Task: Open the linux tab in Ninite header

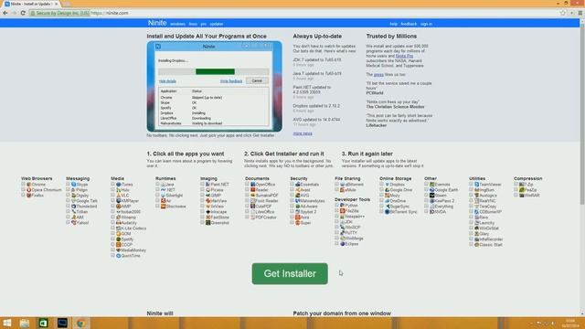Action: coord(193,24)
